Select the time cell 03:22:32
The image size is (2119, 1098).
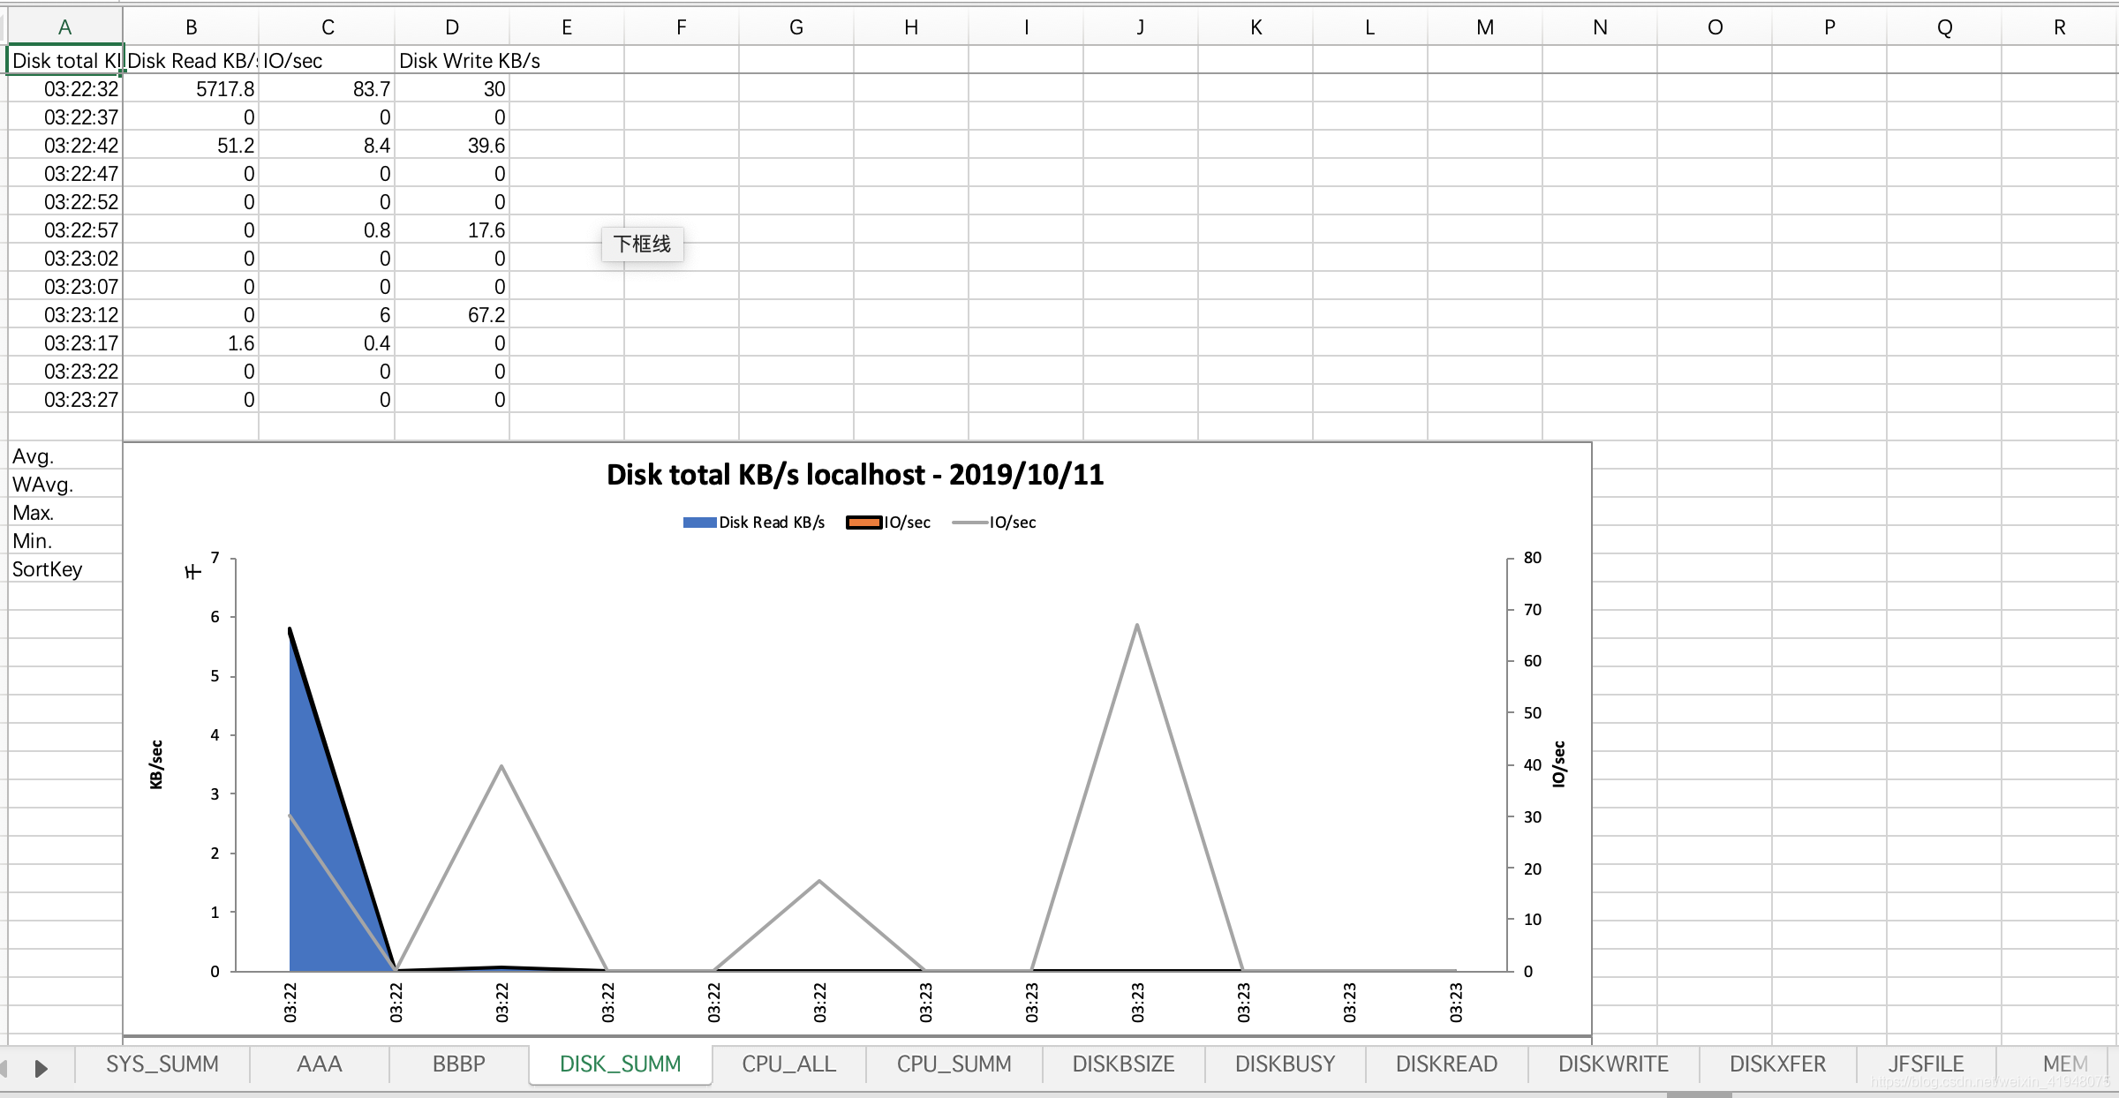coord(65,88)
